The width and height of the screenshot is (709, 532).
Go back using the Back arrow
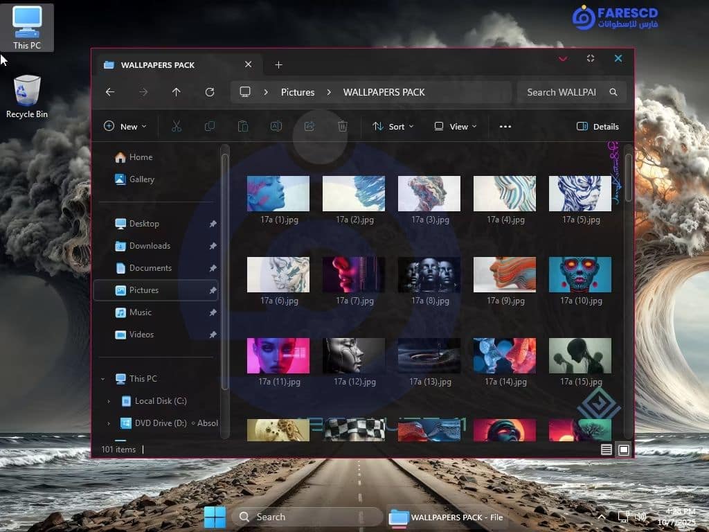click(110, 92)
